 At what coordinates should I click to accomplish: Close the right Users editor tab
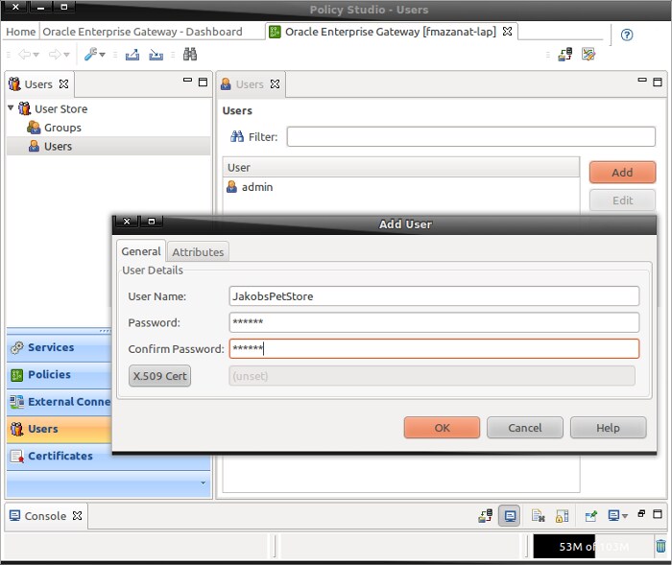(x=275, y=84)
